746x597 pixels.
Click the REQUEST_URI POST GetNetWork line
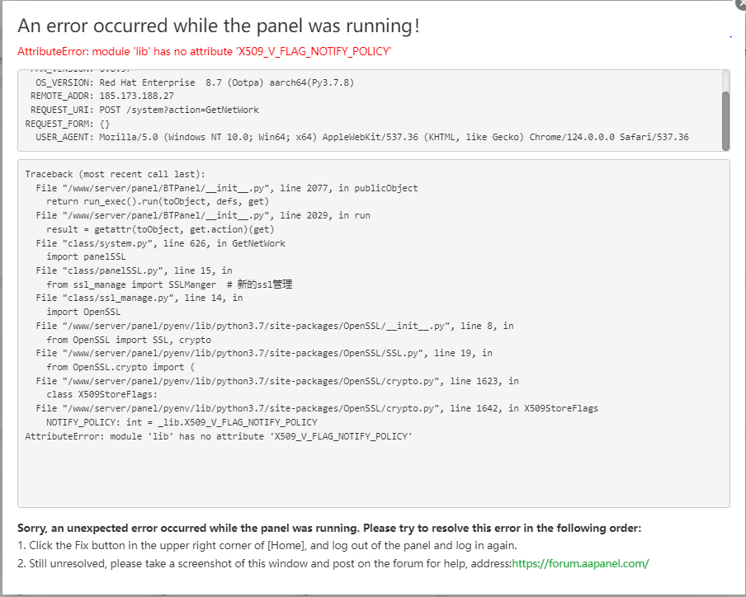click(179, 110)
